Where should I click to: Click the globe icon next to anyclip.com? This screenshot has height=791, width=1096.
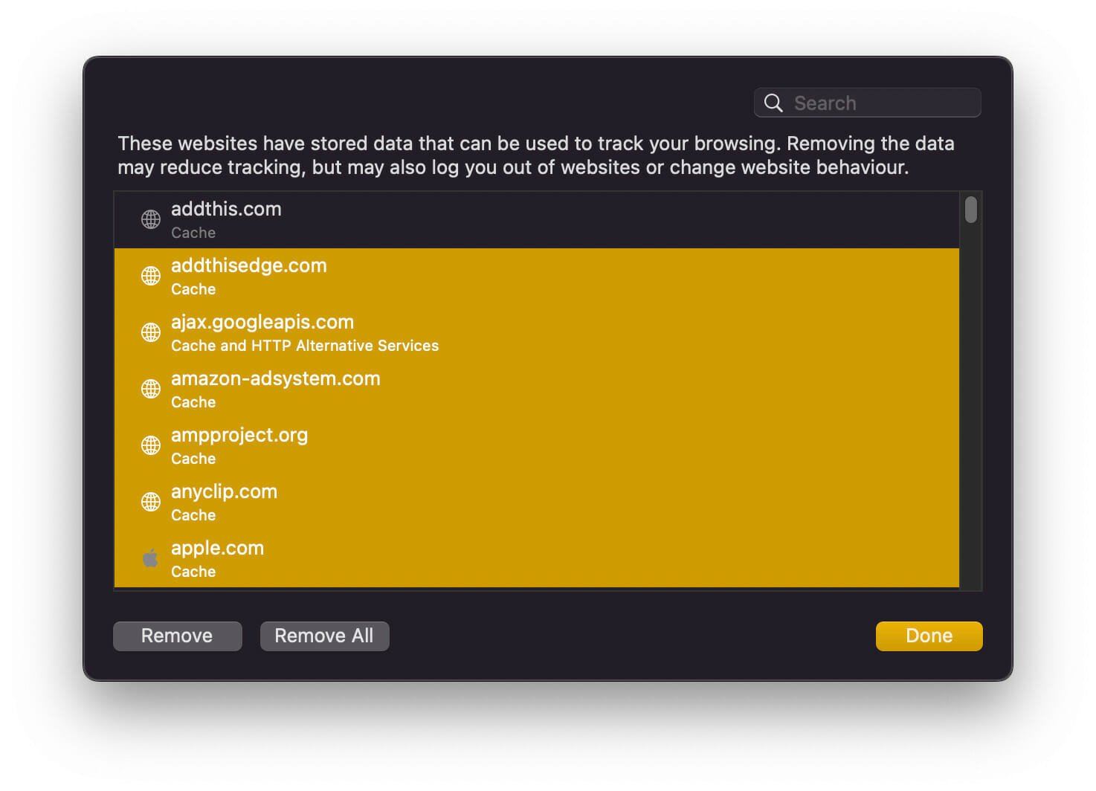pyautogui.click(x=151, y=502)
